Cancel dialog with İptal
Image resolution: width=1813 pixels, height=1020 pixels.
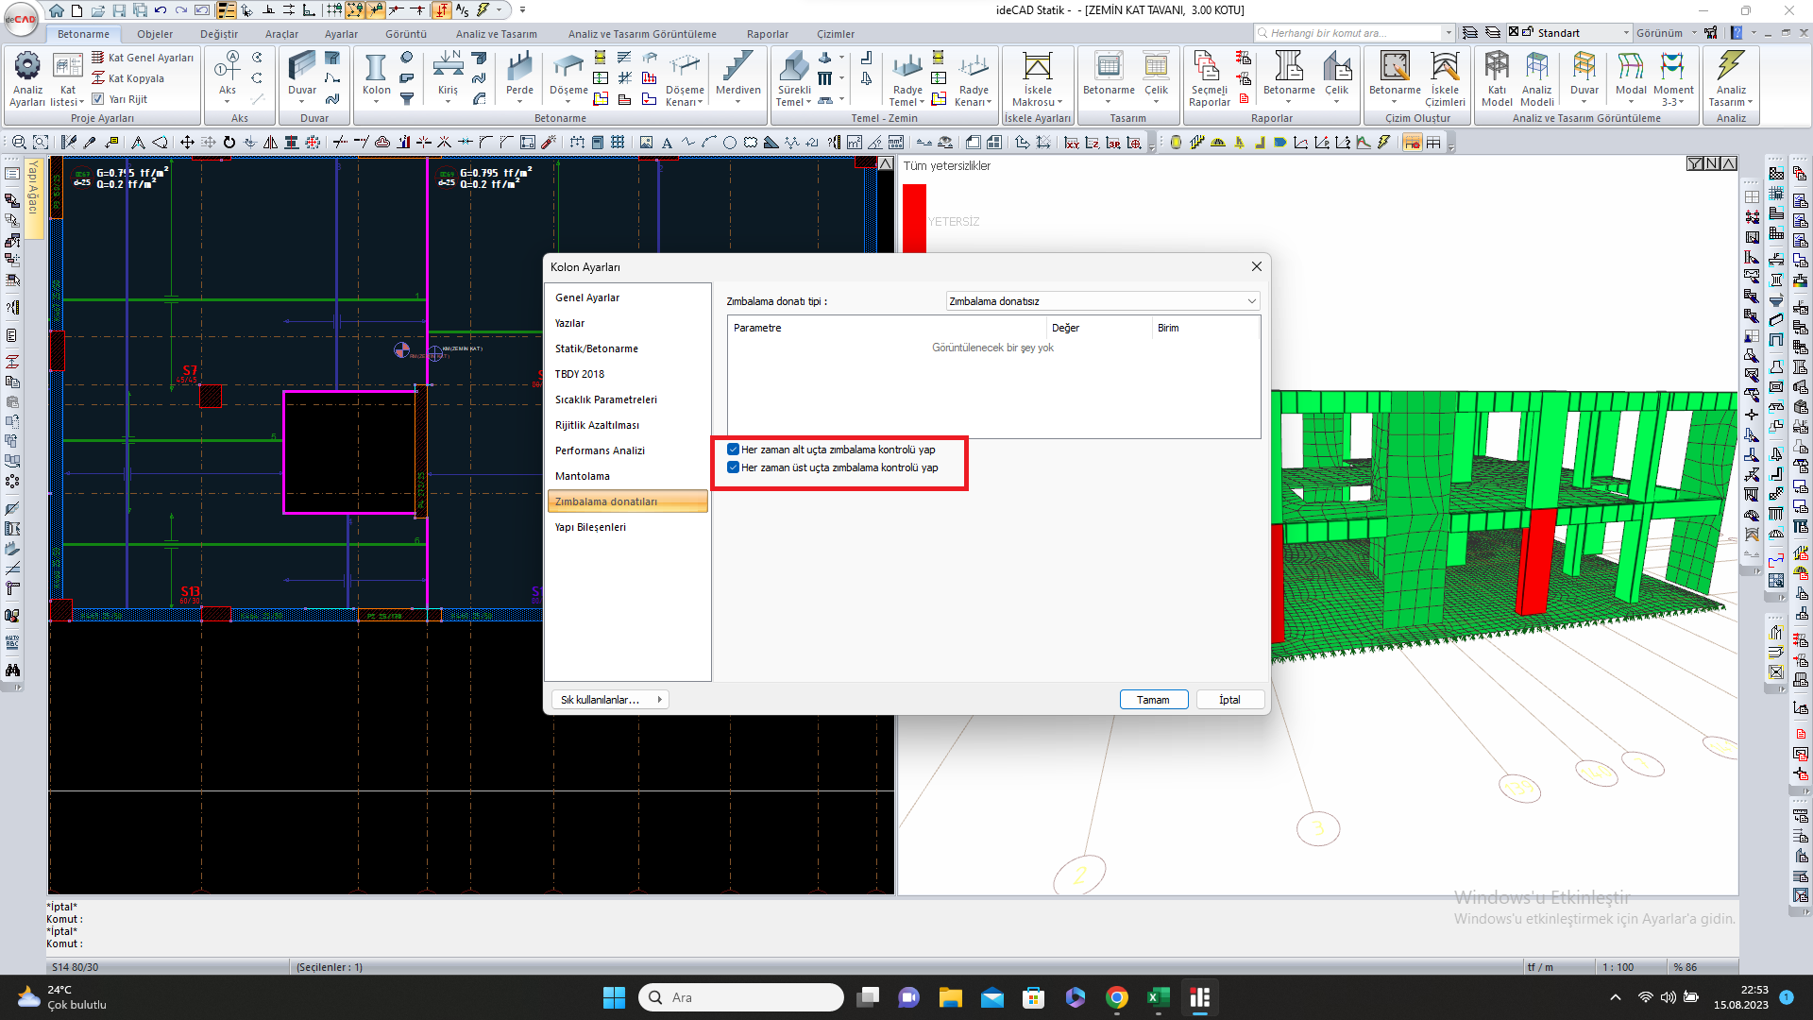(x=1229, y=700)
